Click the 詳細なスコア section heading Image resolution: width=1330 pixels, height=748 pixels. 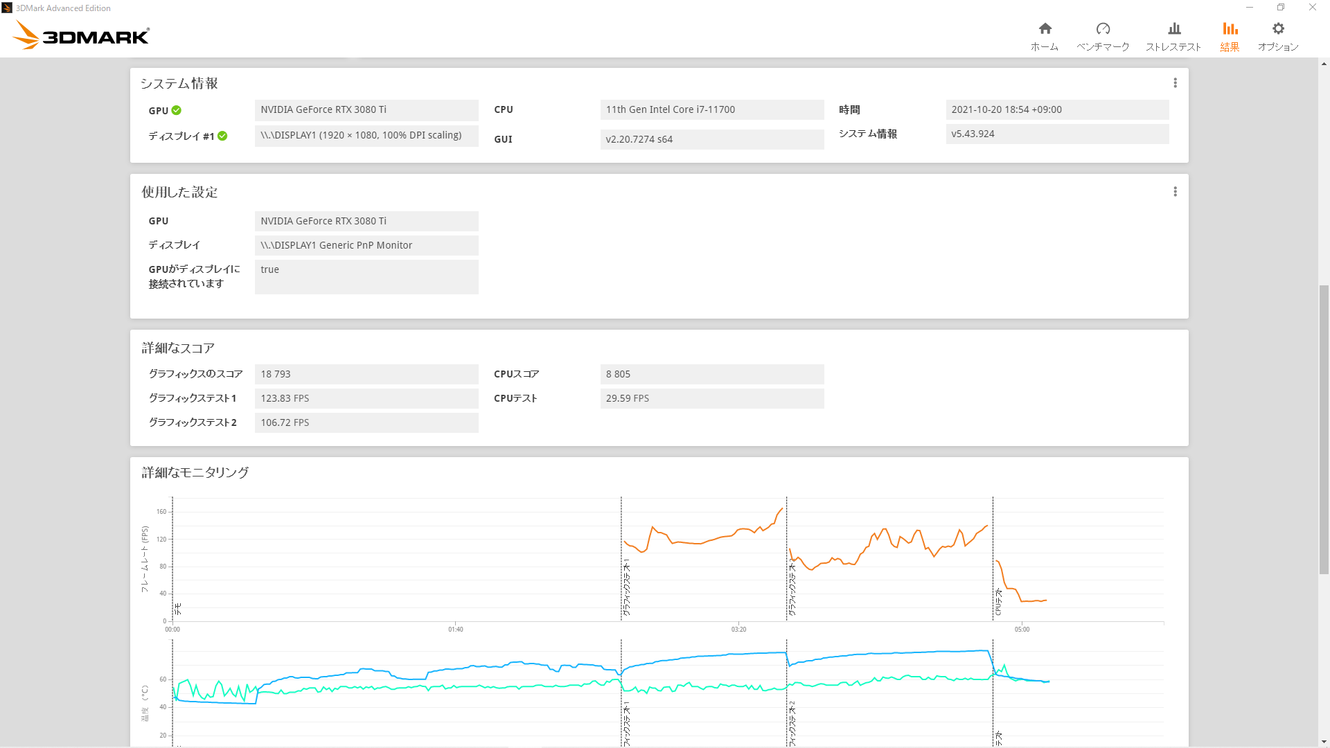point(178,348)
